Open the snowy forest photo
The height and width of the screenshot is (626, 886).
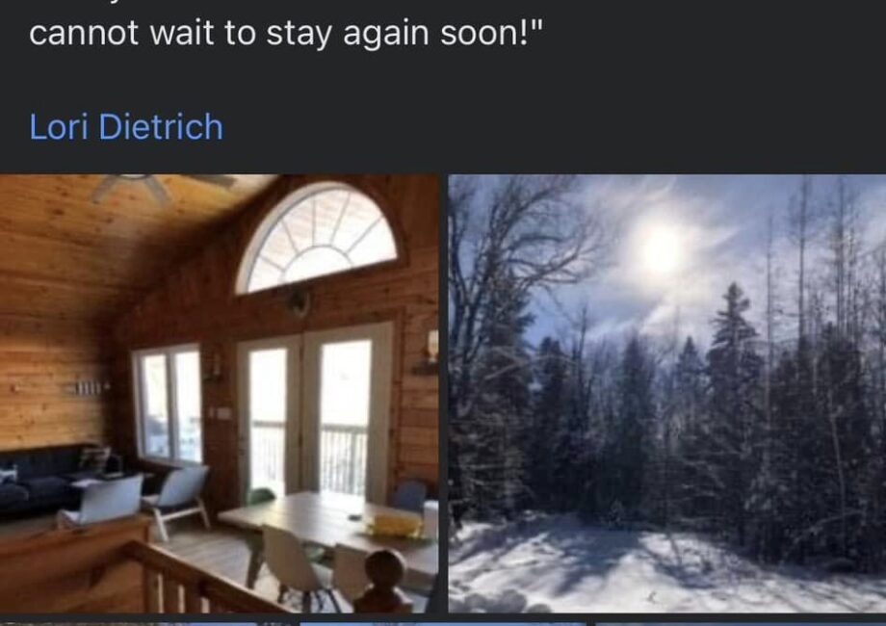666,393
